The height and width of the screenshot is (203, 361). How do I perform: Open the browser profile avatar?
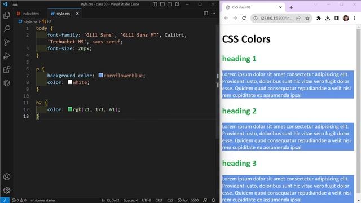tap(346, 18)
